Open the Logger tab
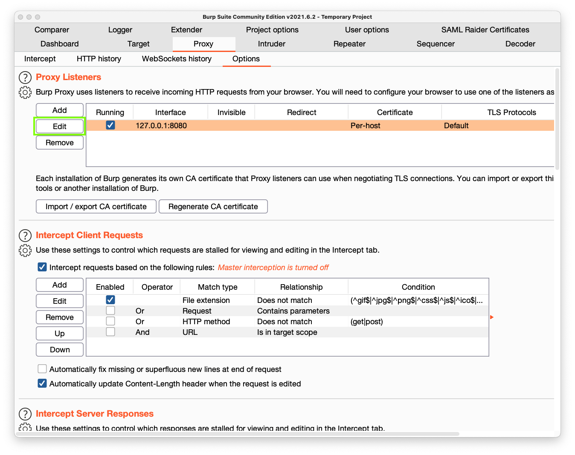 click(x=120, y=30)
